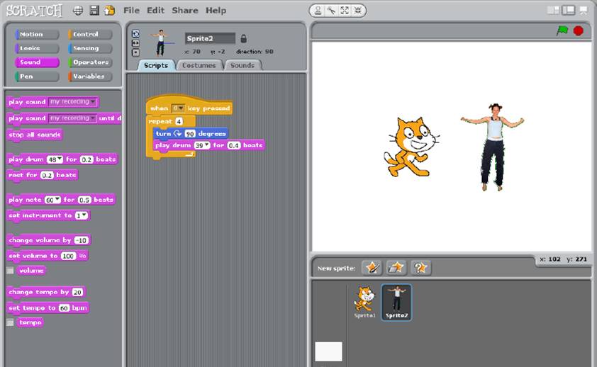This screenshot has width=597, height=367.
Task: Open the Edit menu
Action: [x=156, y=10]
